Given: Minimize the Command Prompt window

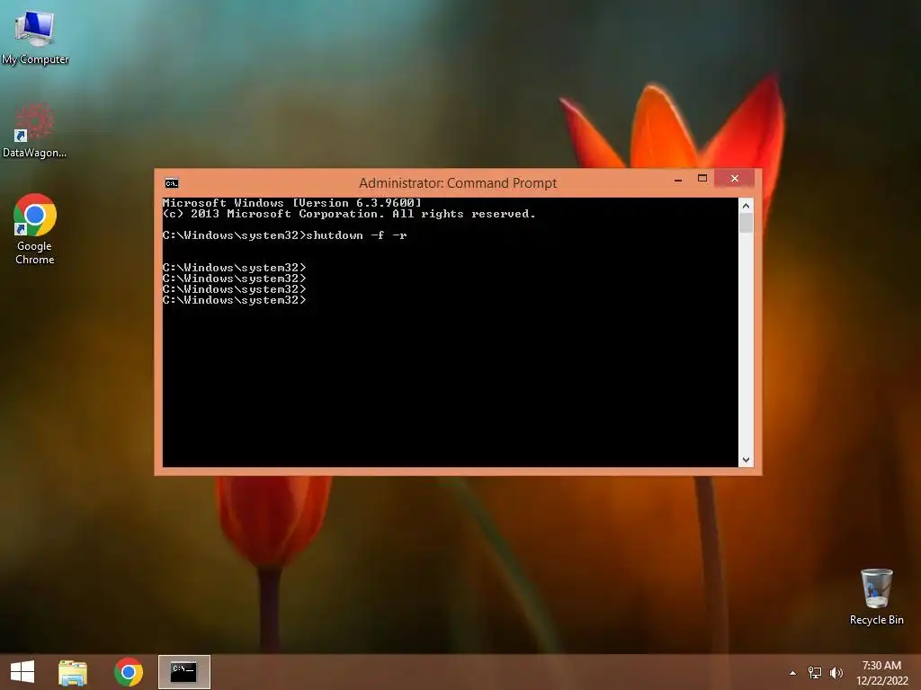Looking at the screenshot, I should (x=678, y=180).
